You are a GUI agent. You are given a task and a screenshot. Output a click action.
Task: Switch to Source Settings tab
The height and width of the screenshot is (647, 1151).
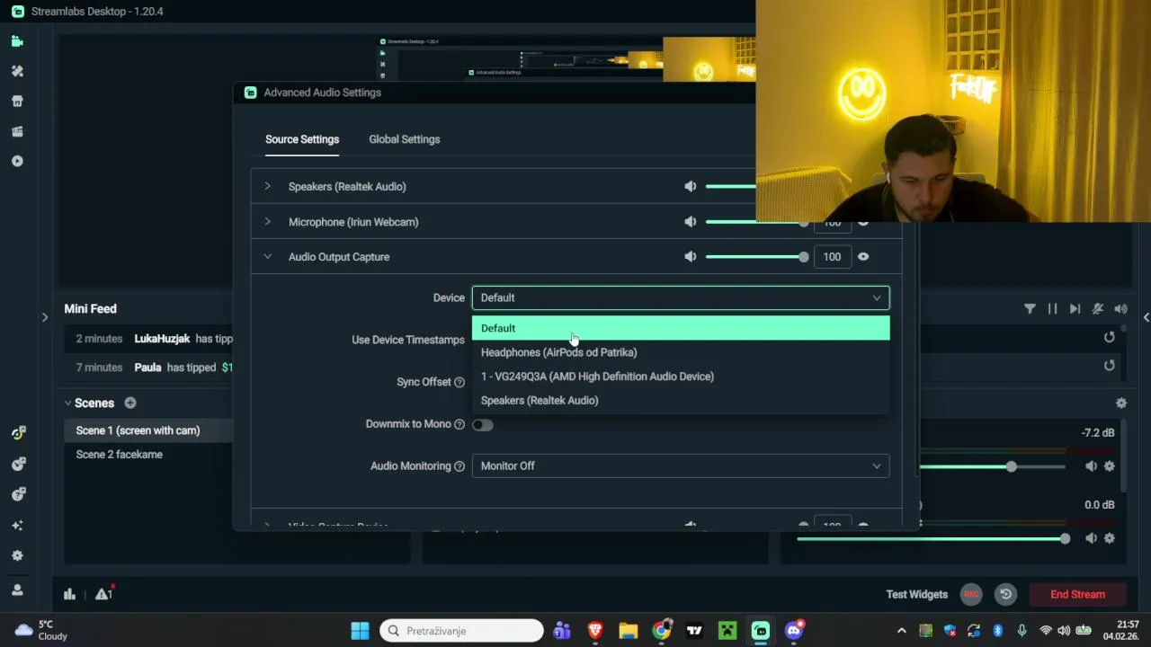click(x=302, y=139)
